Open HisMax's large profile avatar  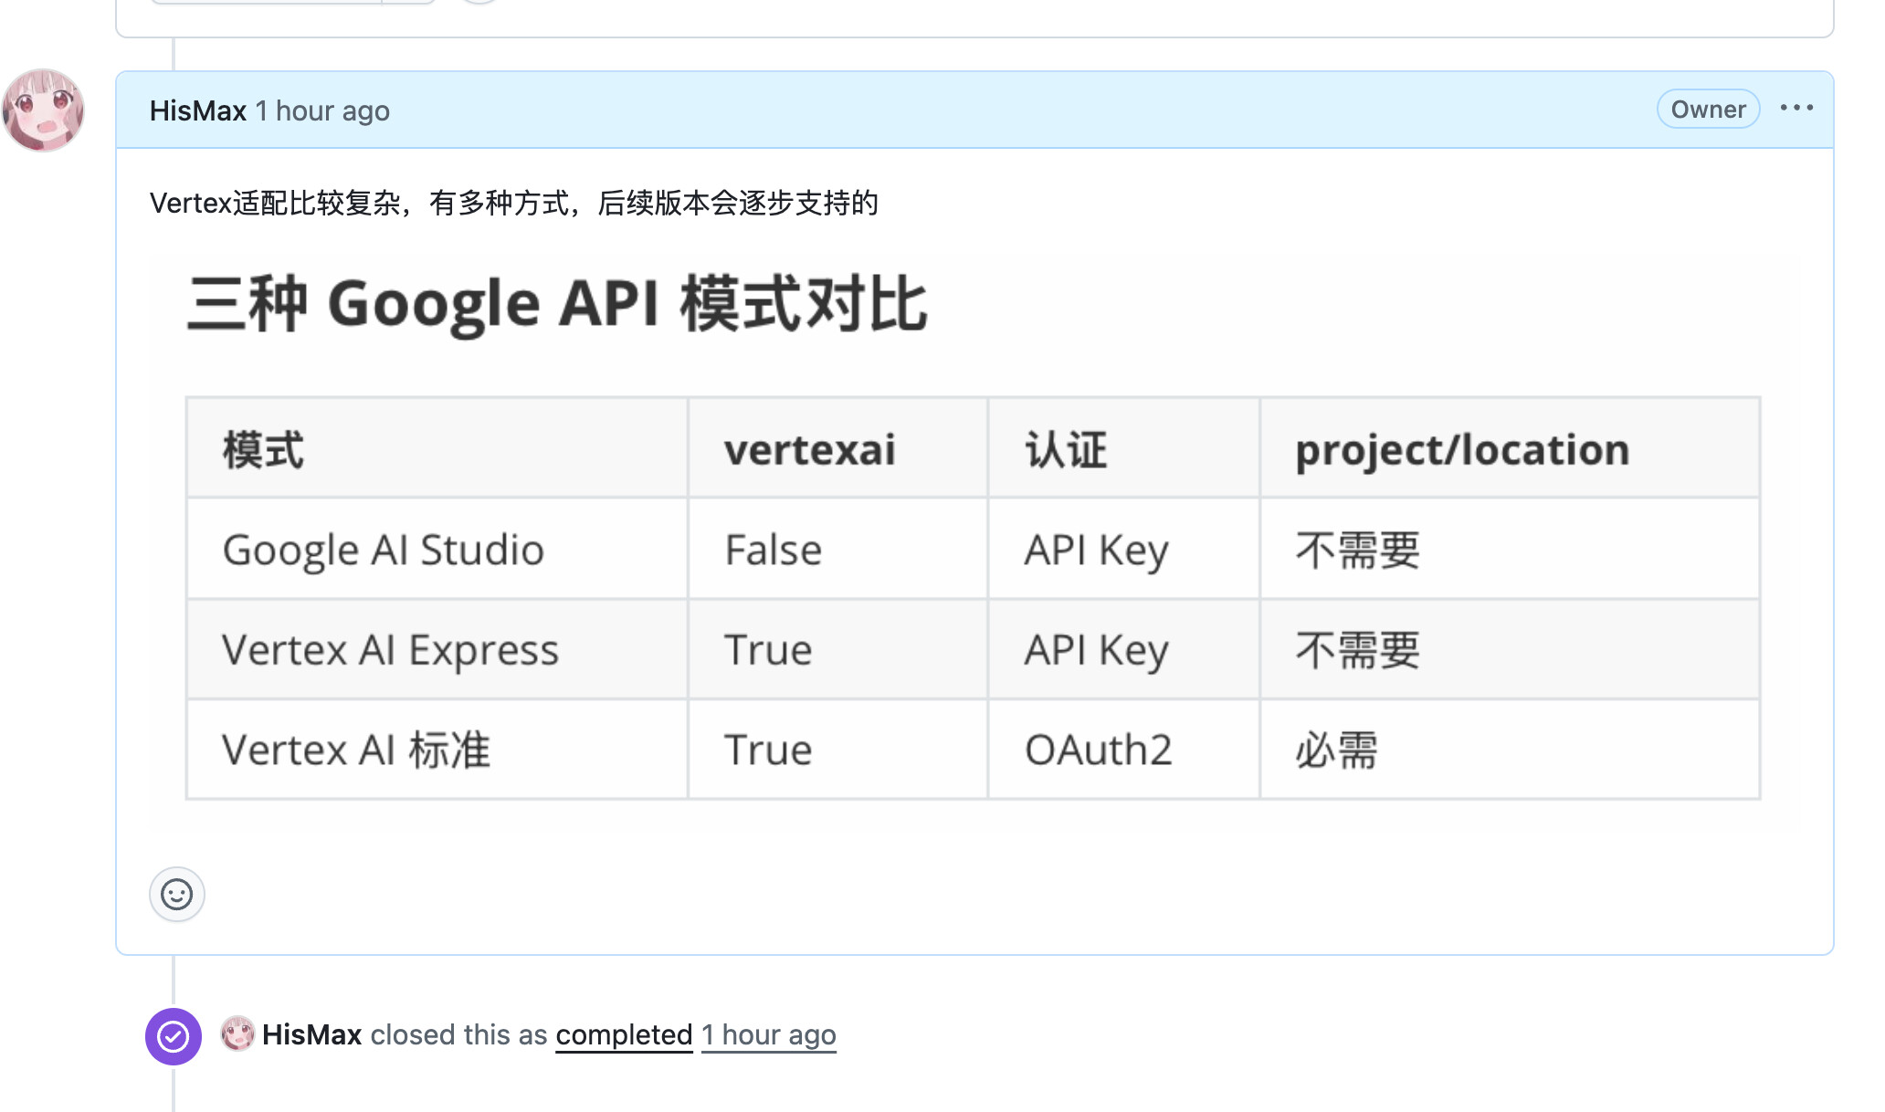43,110
